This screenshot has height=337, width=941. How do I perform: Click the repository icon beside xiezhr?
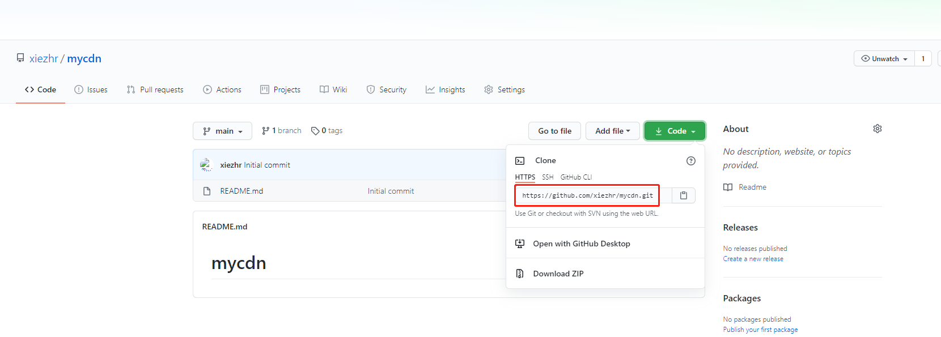coord(20,58)
